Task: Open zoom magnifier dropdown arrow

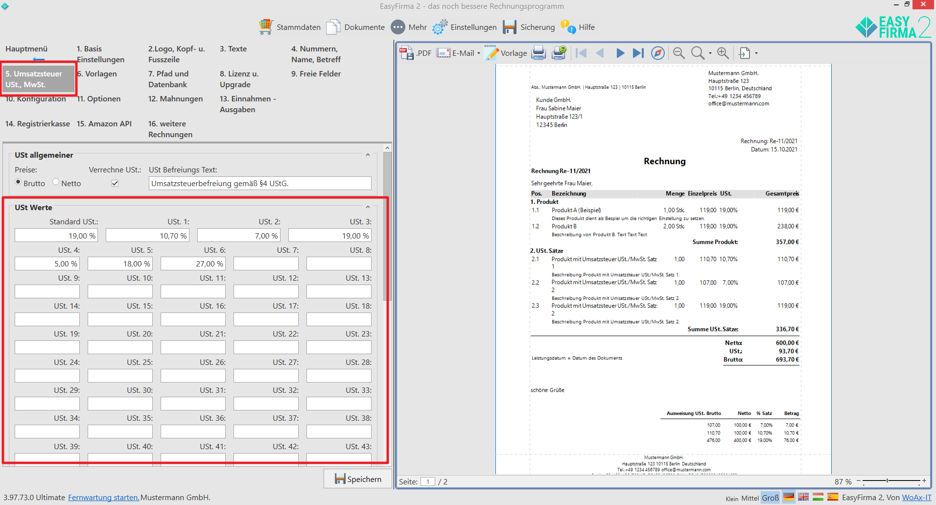Action: tap(710, 53)
